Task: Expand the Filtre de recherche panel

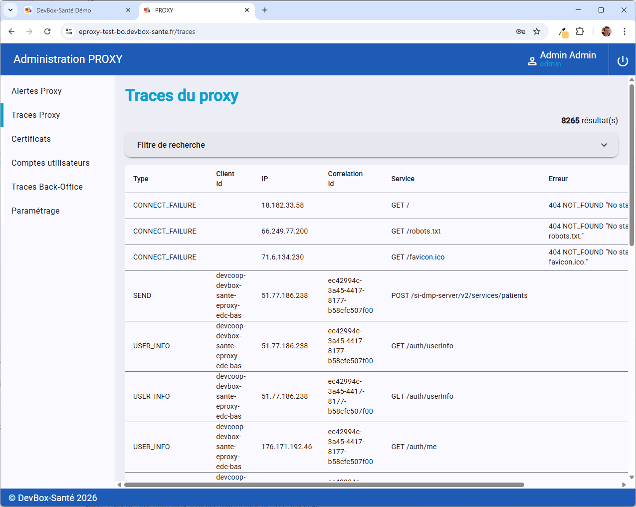Action: pyautogui.click(x=604, y=145)
